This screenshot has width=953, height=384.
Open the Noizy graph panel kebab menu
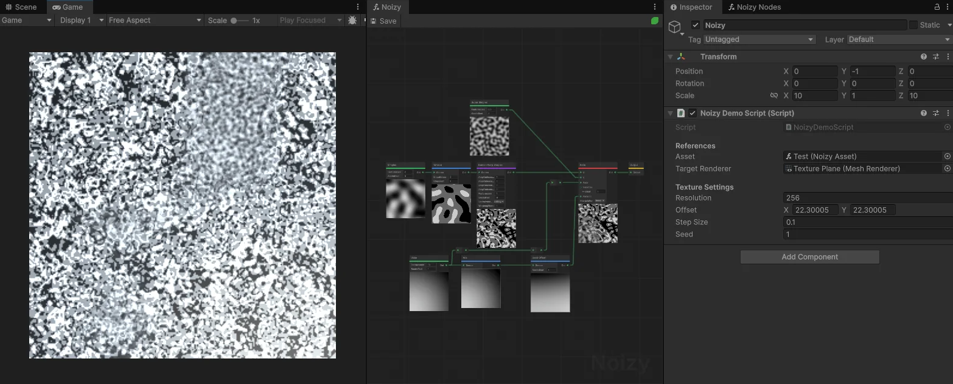[x=655, y=7]
